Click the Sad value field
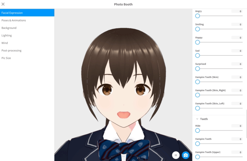This screenshot has height=161, width=247. (237, 51)
